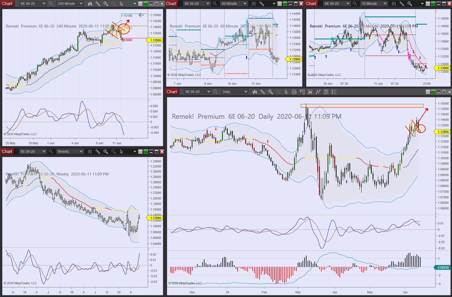452x297 pixels.
Task: Click yellow 1.12900 price marker in Weekly chart
Action: [x=155, y=218]
